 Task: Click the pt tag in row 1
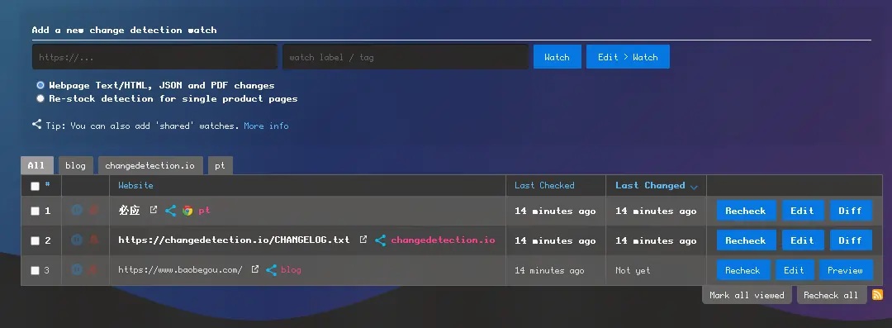coord(204,211)
